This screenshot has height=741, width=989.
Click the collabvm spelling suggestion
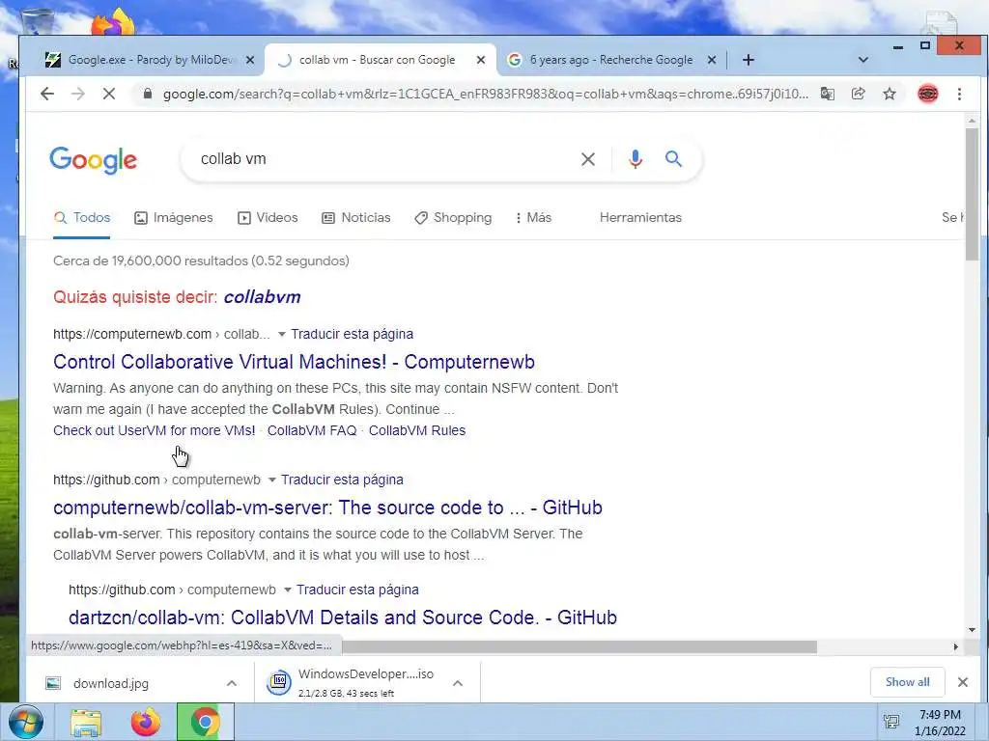click(262, 297)
